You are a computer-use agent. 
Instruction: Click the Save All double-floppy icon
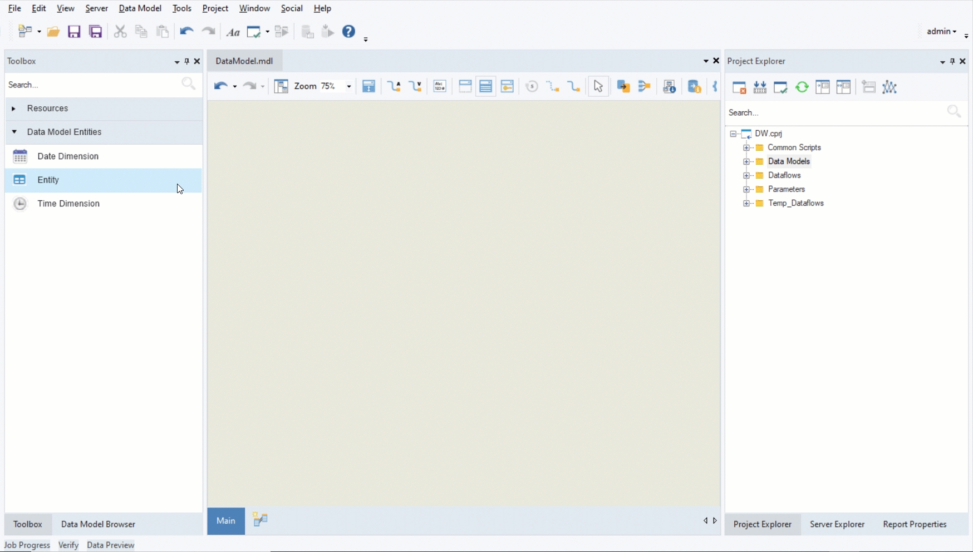96,32
